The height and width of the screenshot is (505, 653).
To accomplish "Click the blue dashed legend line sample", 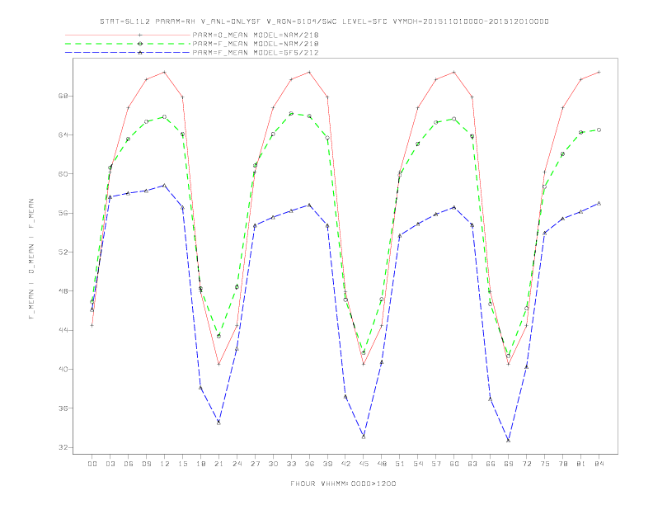I will [128, 53].
